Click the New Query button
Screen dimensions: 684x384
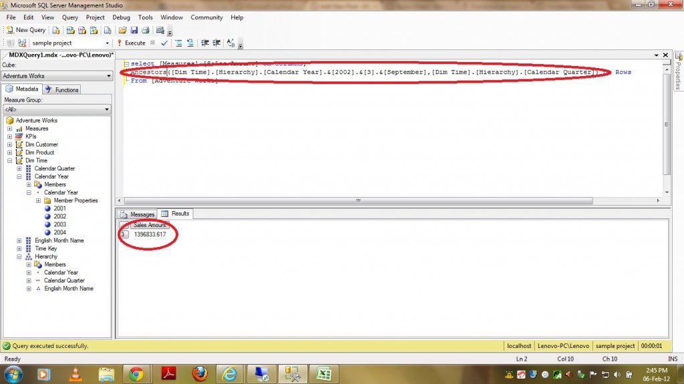click(x=26, y=30)
